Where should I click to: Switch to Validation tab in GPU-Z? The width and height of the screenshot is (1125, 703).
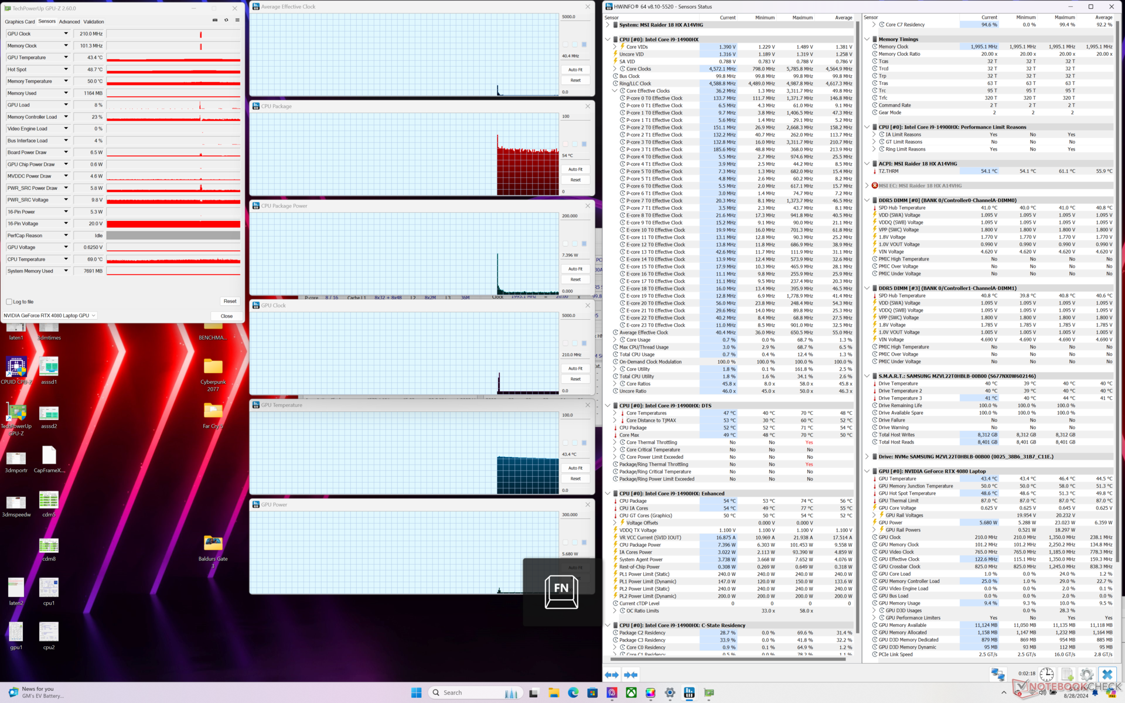pos(94,22)
